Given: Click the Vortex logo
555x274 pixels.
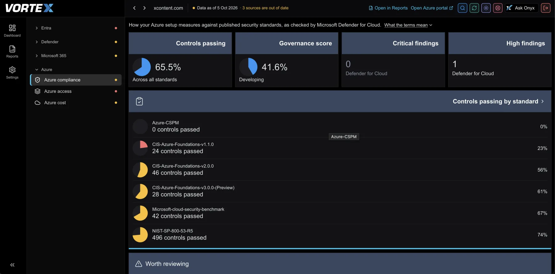Looking at the screenshot, I should click(x=29, y=8).
